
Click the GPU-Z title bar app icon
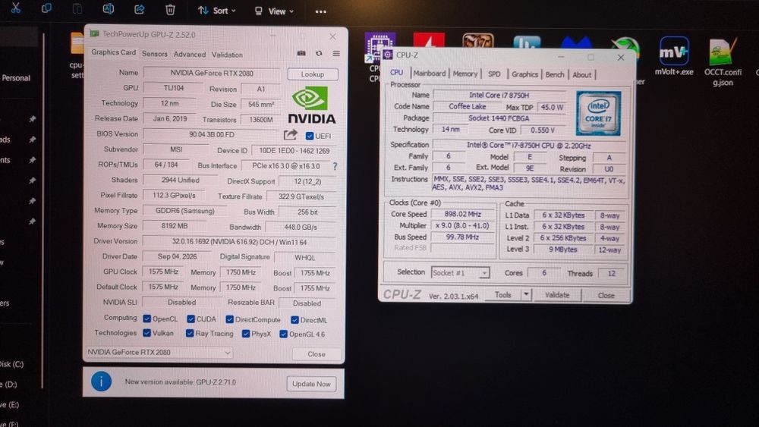pos(94,33)
